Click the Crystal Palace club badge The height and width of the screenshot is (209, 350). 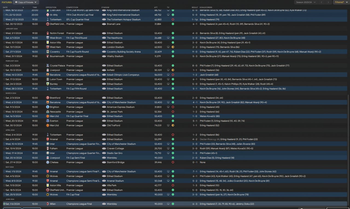point(48,65)
